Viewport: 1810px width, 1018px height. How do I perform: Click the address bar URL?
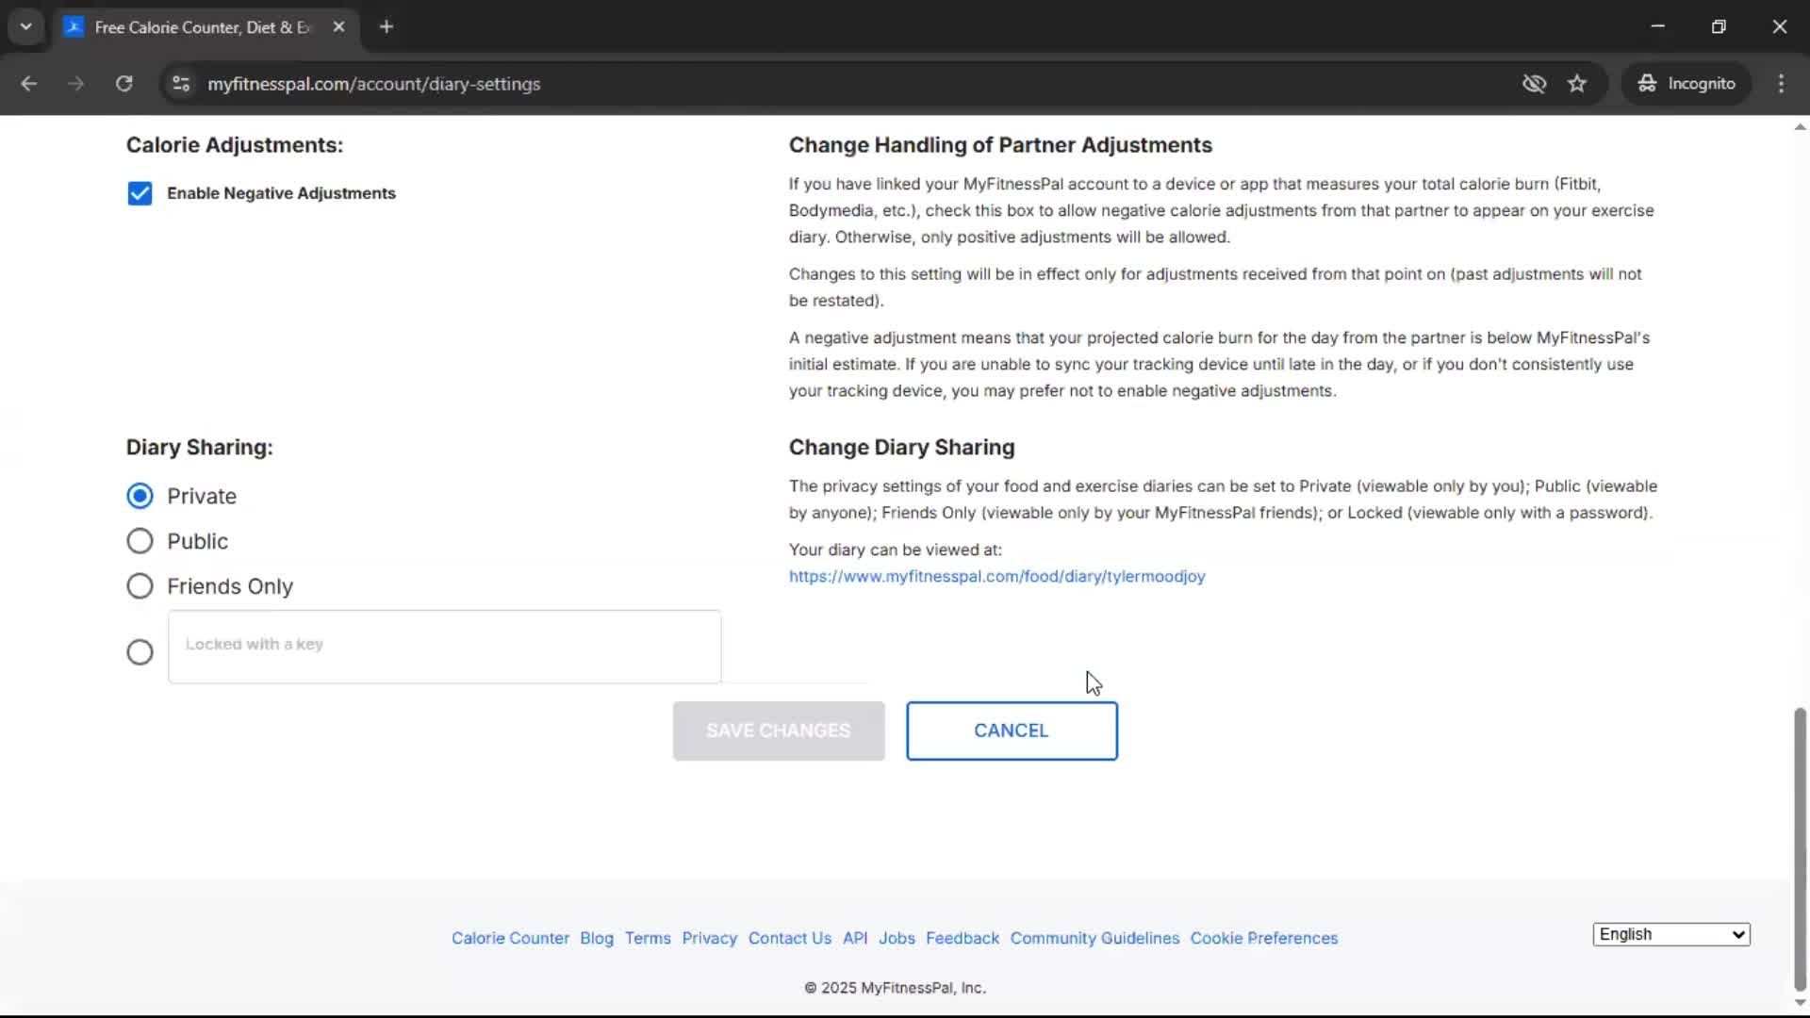coord(373,84)
